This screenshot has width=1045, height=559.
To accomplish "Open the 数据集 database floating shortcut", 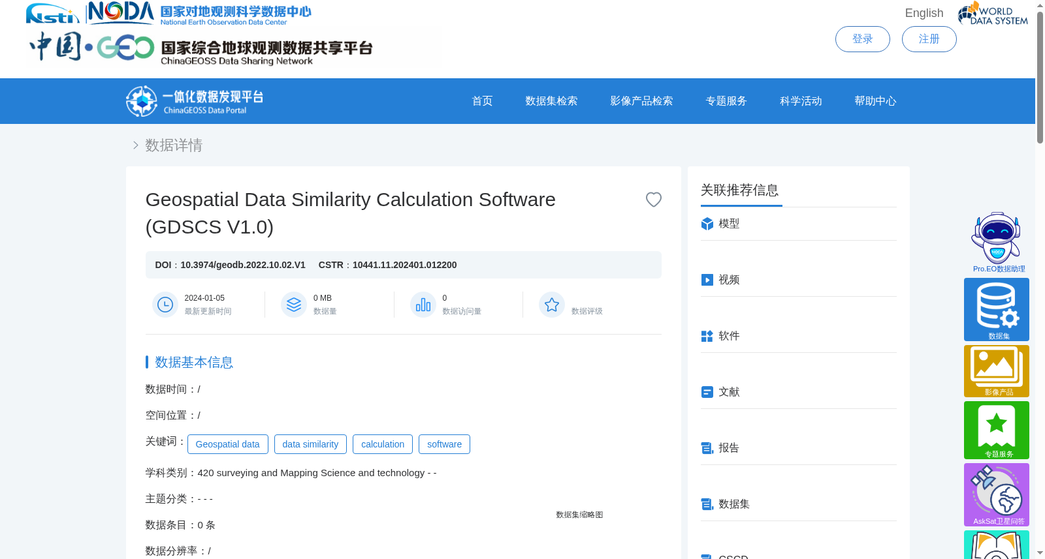I will [x=997, y=309].
